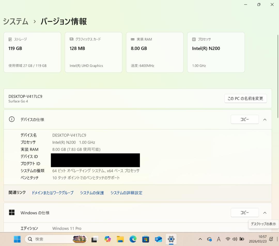Select the DESKTOP-V417LC9 device name value

coord(69,135)
